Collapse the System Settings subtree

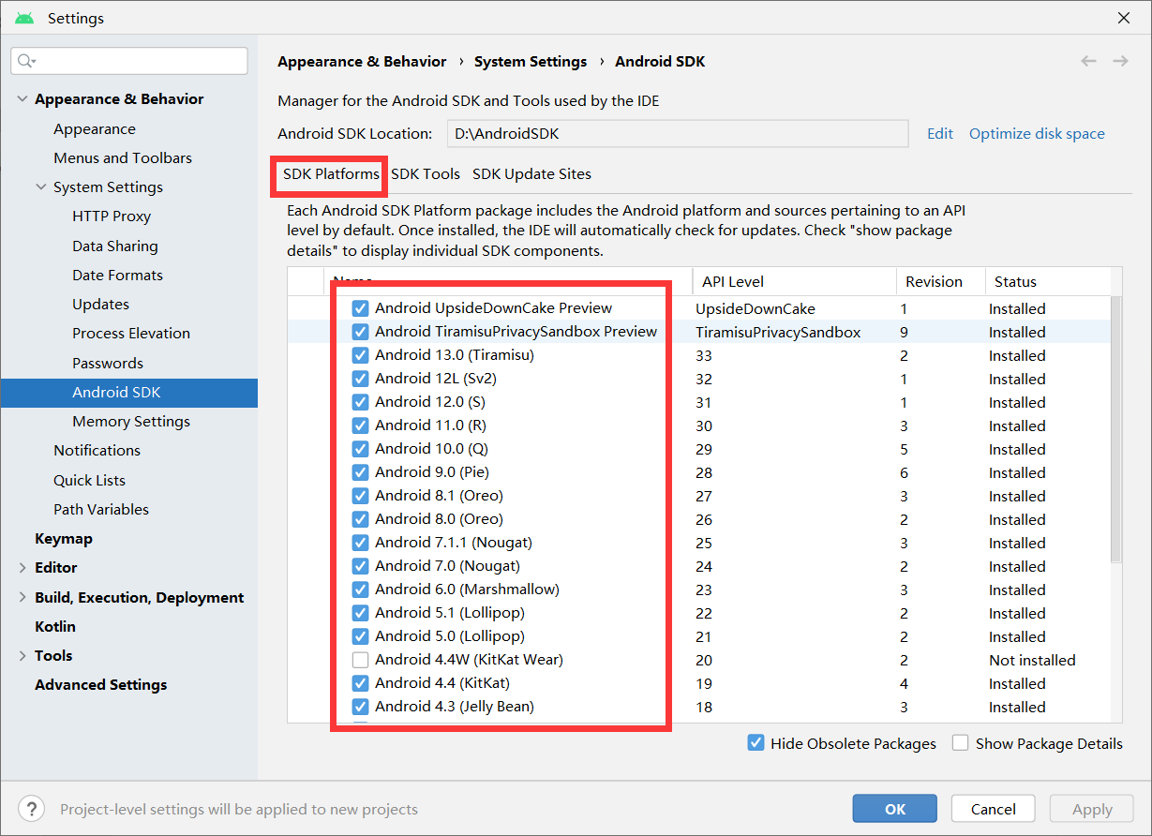(x=41, y=187)
